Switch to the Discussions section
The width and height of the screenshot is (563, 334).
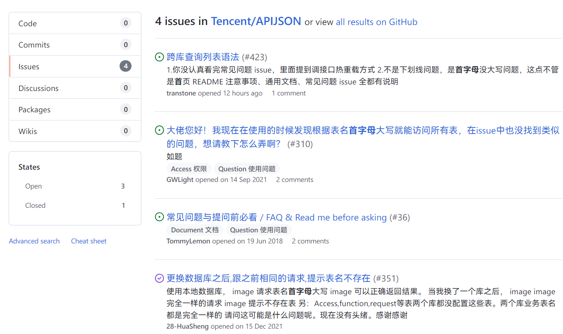[38, 88]
